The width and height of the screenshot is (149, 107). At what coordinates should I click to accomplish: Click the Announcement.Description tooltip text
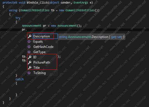coord(91,37)
